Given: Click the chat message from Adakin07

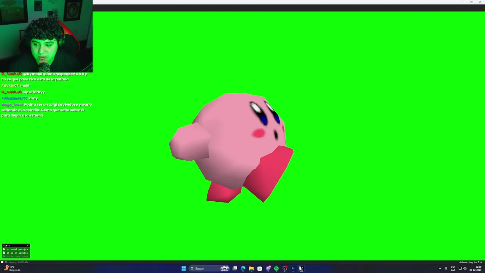Looking at the screenshot, I should (x=16, y=86).
